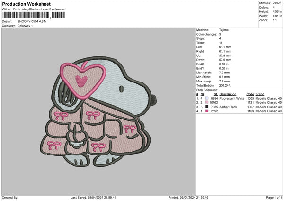The height and width of the screenshot is (201, 284).
Task: Click the min stitch value "0.3 mm"
Action: (x=224, y=77)
